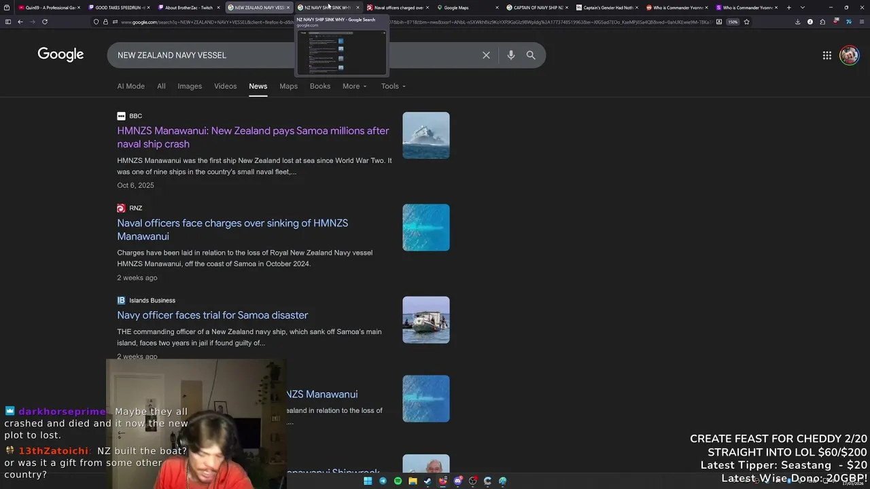Start voice search with the microphone icon
Screen dimensions: 870x489
(x=510, y=55)
